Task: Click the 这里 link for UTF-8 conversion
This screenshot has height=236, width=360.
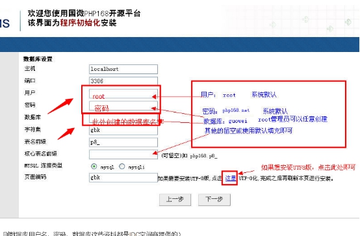Action: pos(230,178)
